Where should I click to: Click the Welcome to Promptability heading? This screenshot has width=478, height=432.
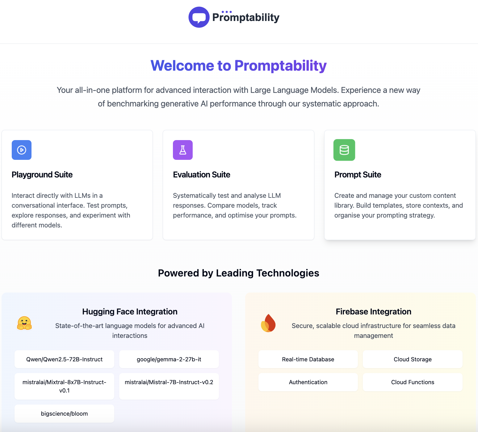[238, 65]
